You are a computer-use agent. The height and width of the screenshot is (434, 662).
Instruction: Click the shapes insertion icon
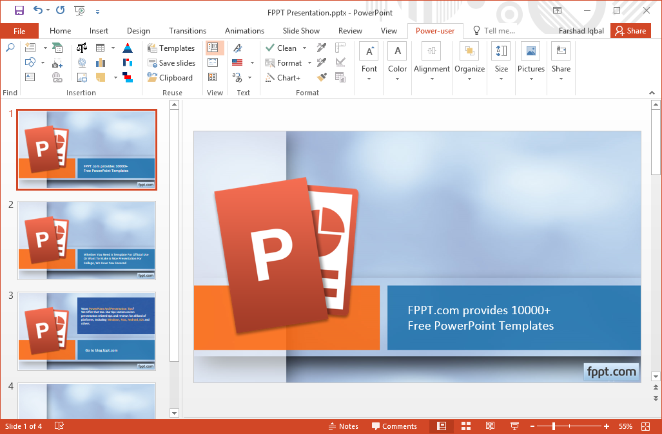(x=30, y=63)
